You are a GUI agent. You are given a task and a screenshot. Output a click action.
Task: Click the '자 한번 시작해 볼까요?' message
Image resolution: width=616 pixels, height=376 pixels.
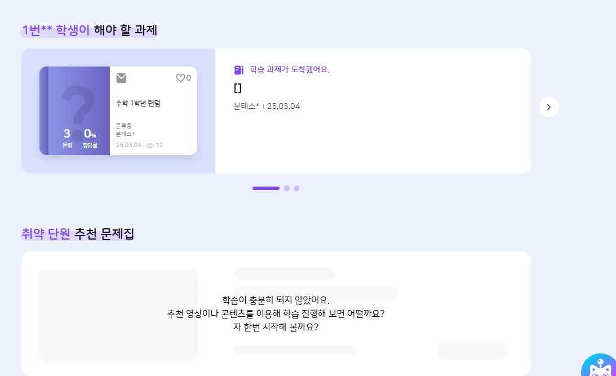click(x=276, y=326)
